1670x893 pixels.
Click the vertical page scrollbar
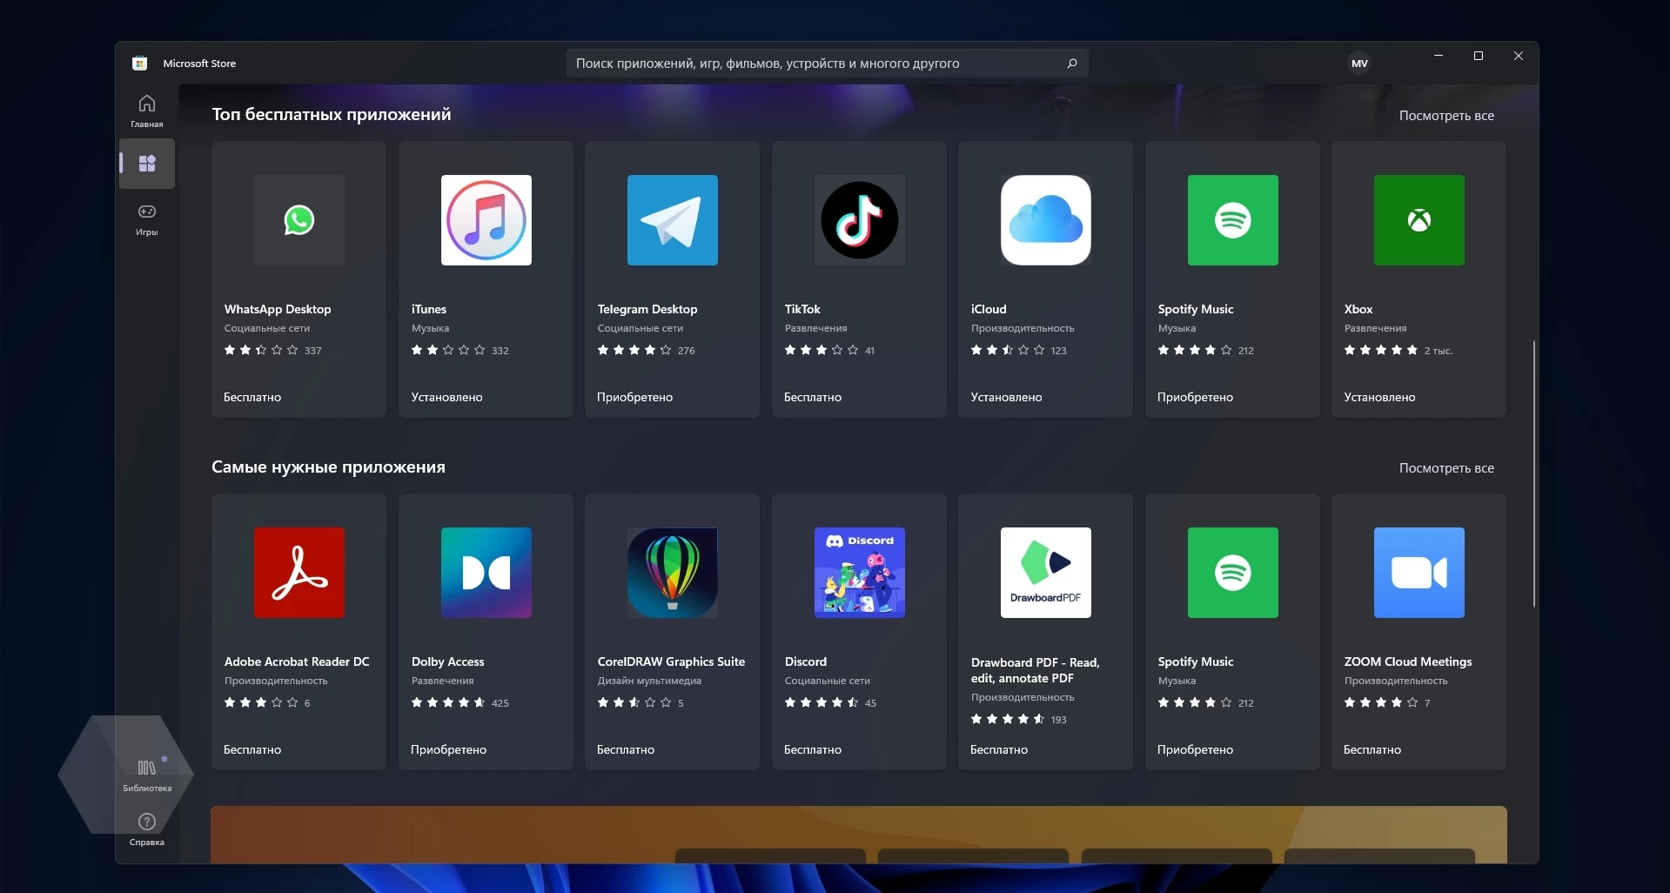click(1533, 473)
